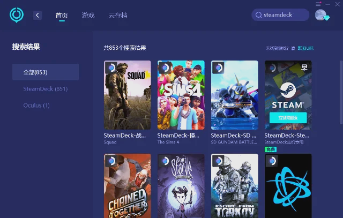Click the SteamDeck-战... title text
Image resolution: width=343 pixels, height=218 pixels.
click(x=125, y=136)
